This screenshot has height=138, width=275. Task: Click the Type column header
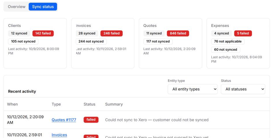(56, 104)
